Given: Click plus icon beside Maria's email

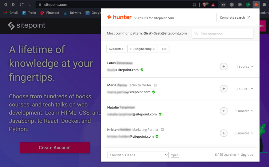Looking at the screenshot, I should [x=223, y=89].
